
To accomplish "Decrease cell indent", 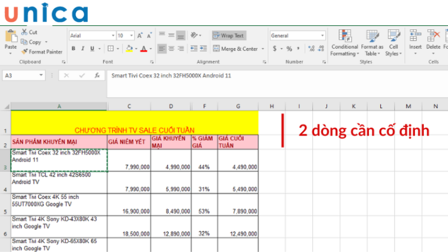I will (x=194, y=49).
